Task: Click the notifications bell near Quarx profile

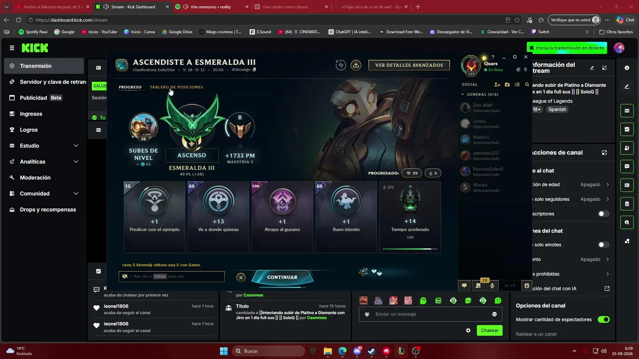Action: point(525,70)
